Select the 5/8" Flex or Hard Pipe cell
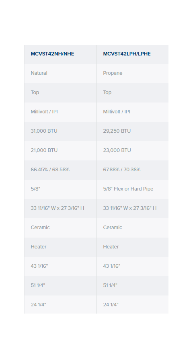Viewport: 193px width, 359px height. tap(133, 189)
